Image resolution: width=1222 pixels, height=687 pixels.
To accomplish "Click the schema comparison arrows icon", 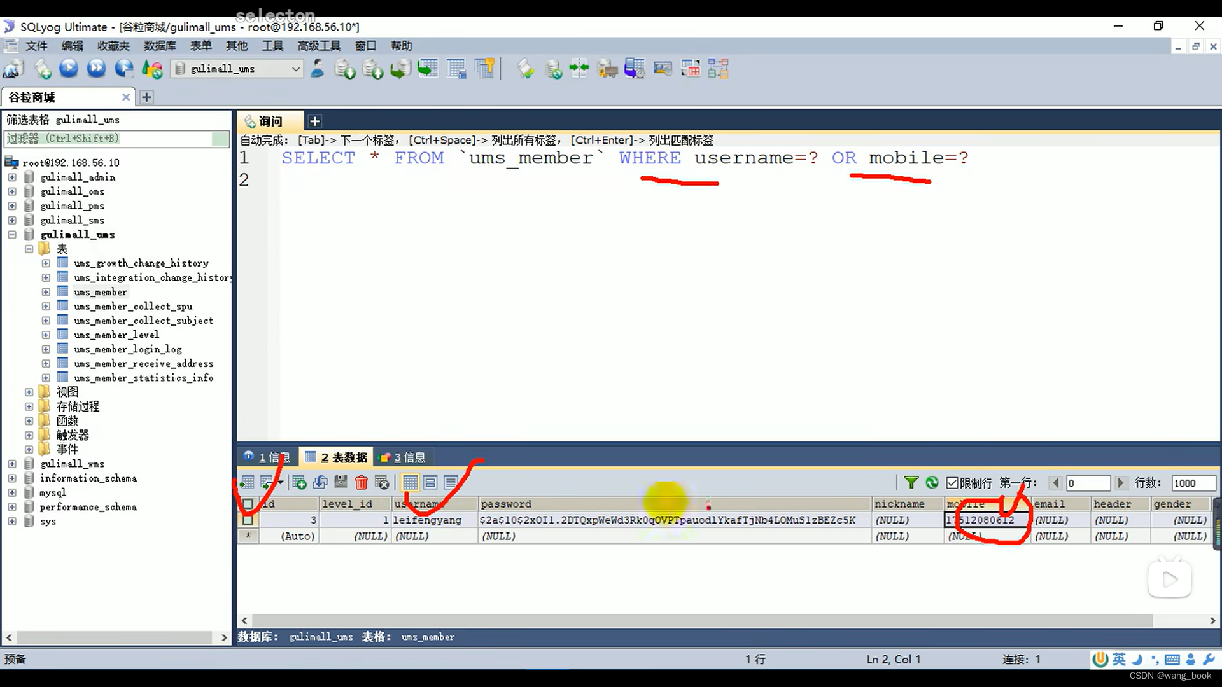I will coord(579,68).
